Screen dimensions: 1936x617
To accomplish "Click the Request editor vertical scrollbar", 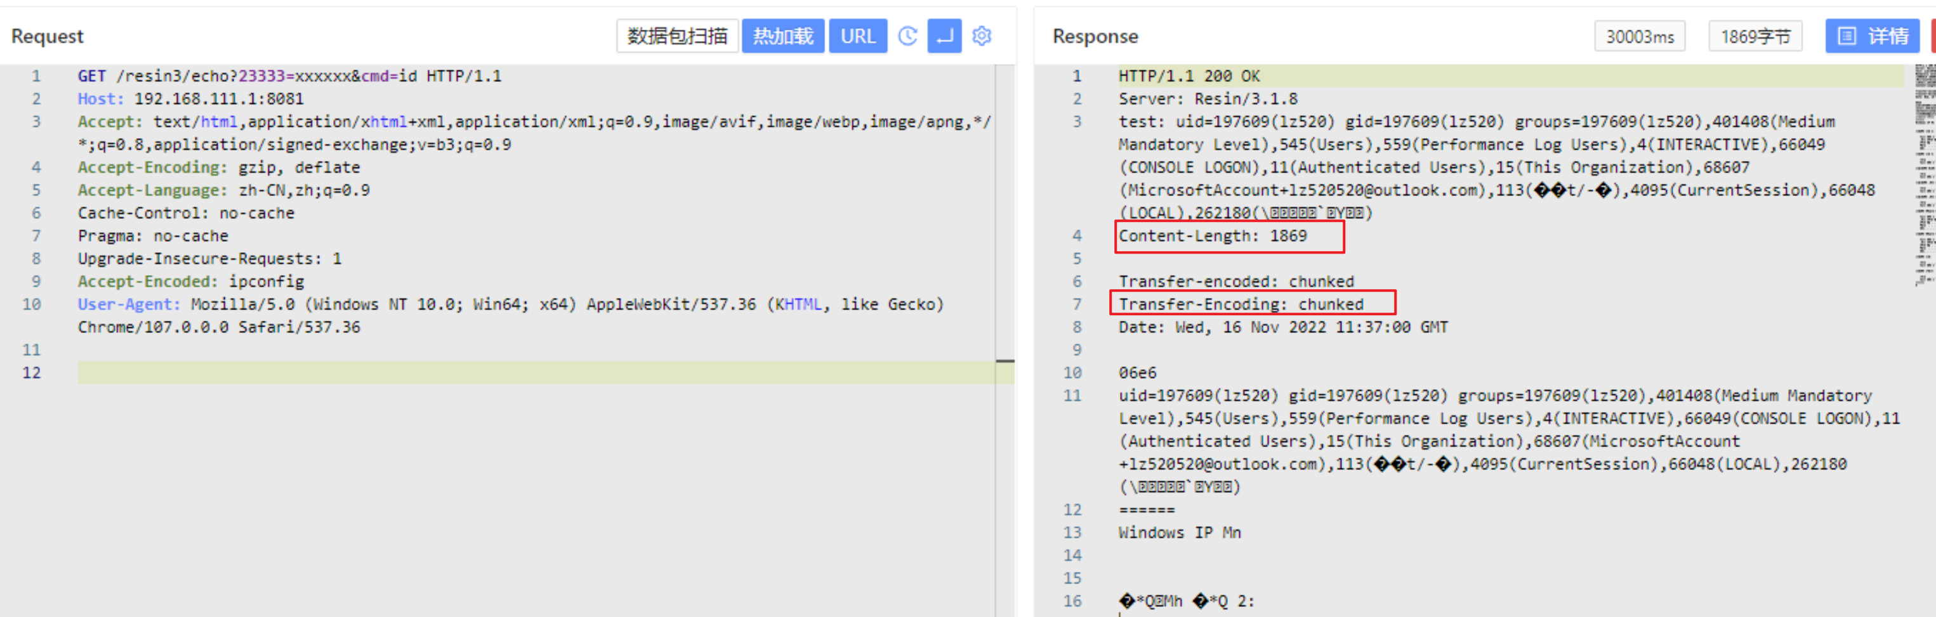I will click(x=1005, y=340).
